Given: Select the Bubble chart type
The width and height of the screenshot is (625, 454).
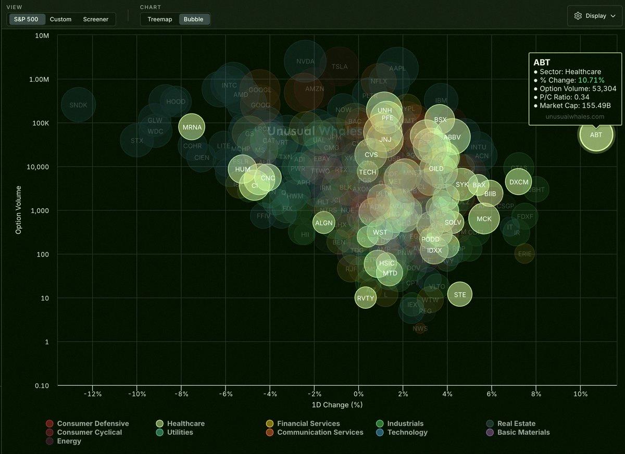Looking at the screenshot, I should pos(194,19).
